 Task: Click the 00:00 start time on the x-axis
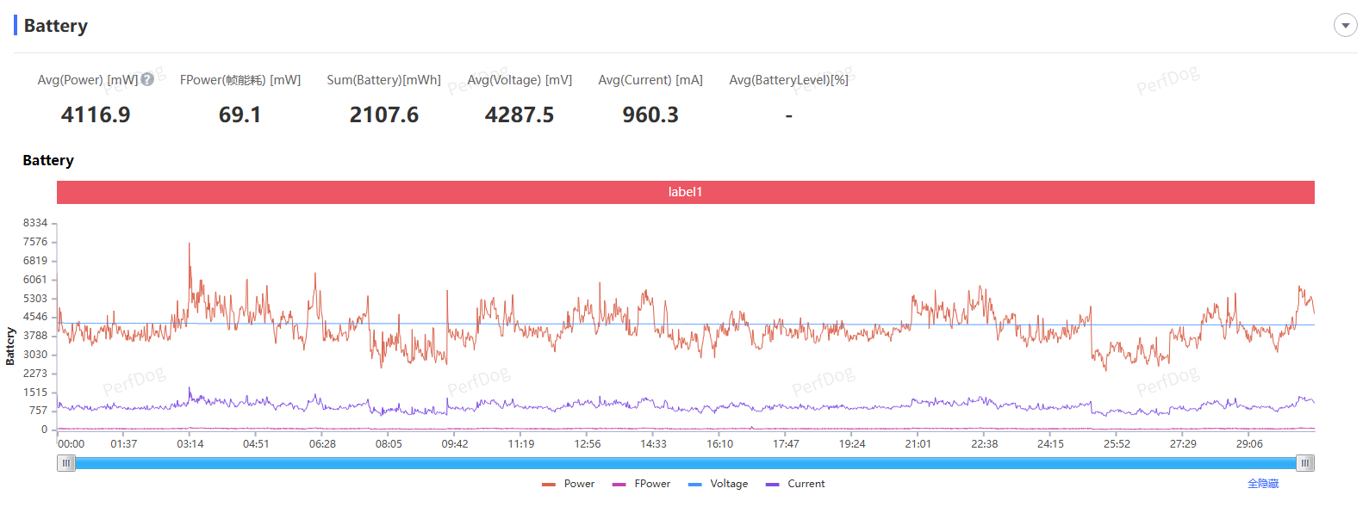tap(71, 444)
